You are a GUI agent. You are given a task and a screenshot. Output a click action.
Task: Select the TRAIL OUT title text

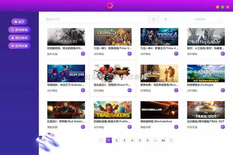pos(206,121)
